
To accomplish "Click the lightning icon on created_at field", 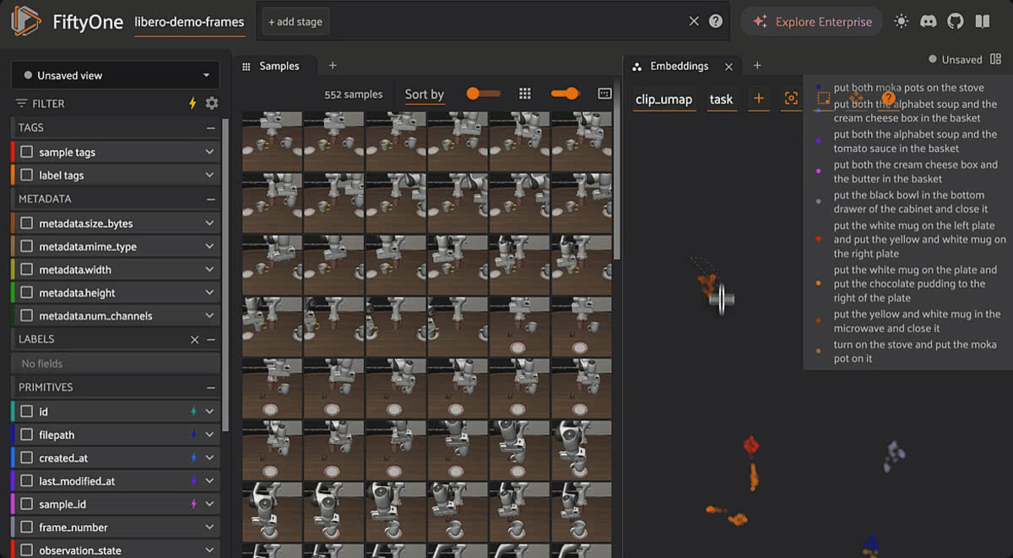I will tap(194, 458).
